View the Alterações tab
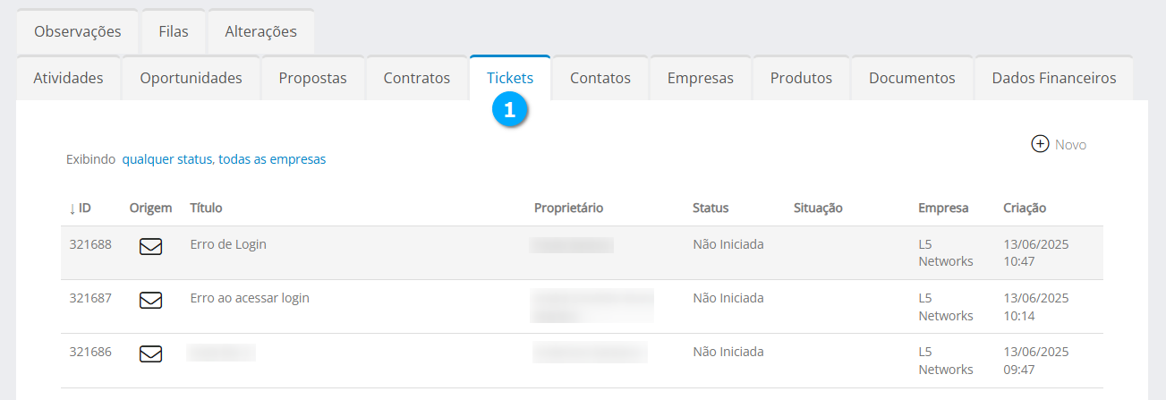The image size is (1166, 400). 260,31
